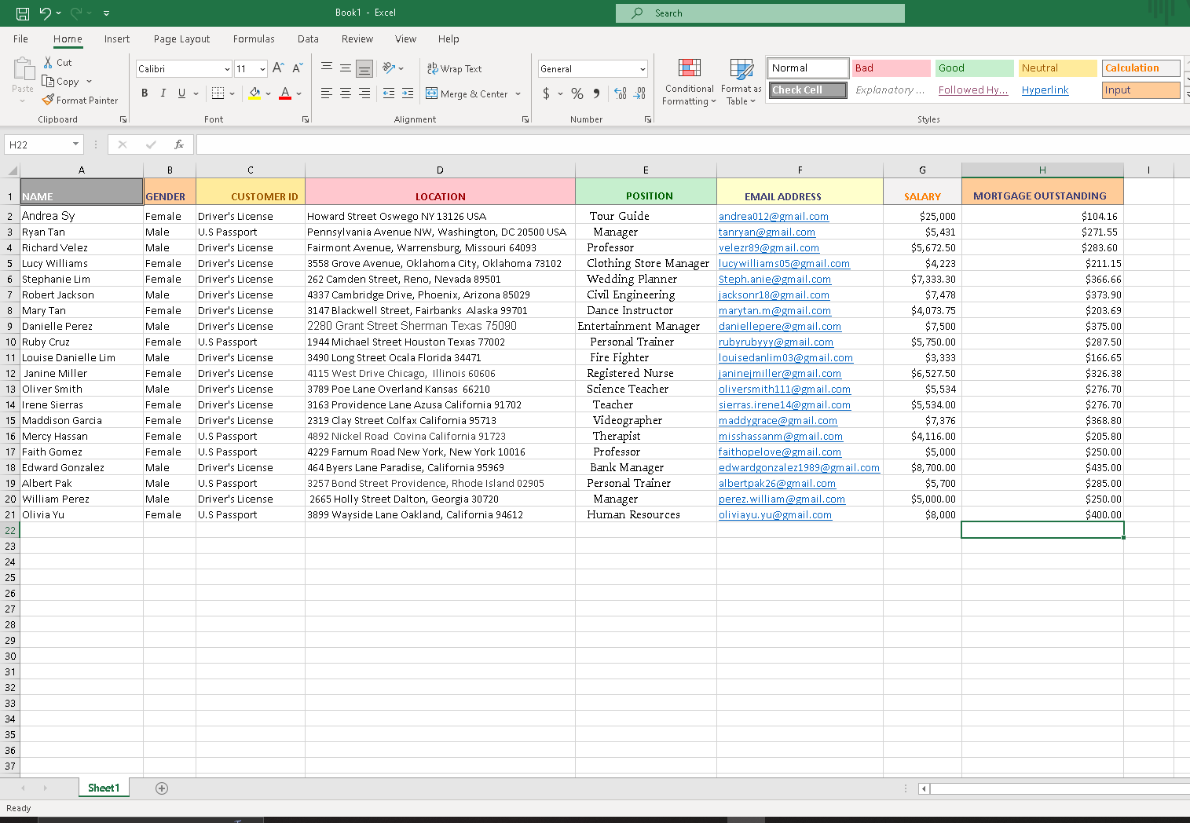1190x823 pixels.
Task: Toggle Underline formatting
Action: (x=182, y=93)
